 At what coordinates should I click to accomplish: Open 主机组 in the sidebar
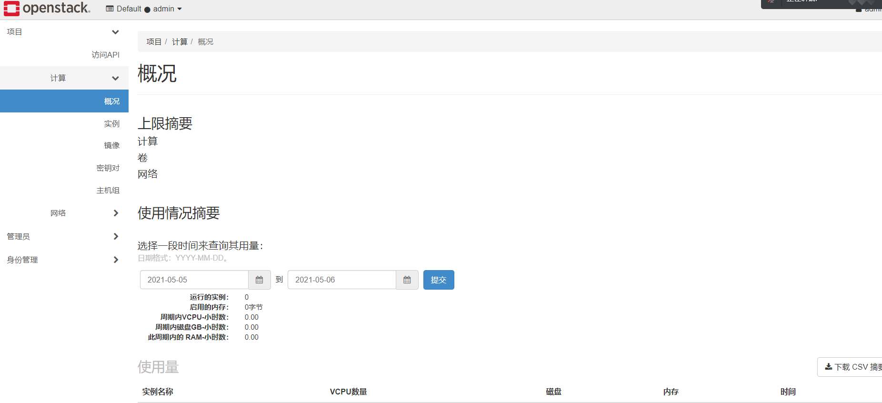tap(108, 191)
